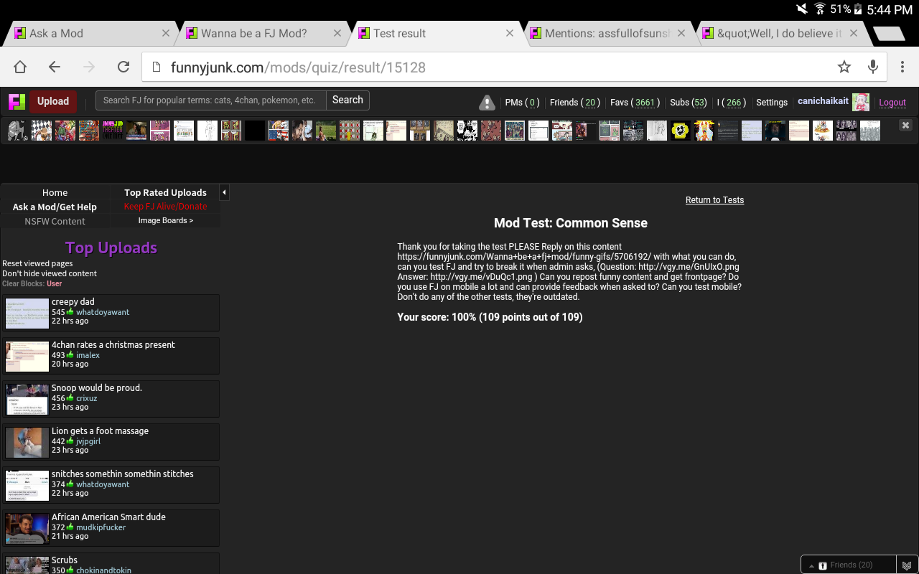Tap the browser home icon
Screen dimensions: 919x574
tap(20, 67)
